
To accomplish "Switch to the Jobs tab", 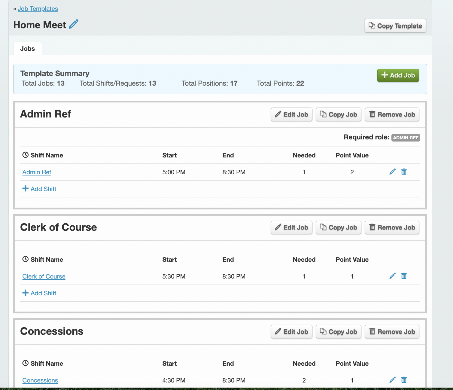I will (x=27, y=49).
